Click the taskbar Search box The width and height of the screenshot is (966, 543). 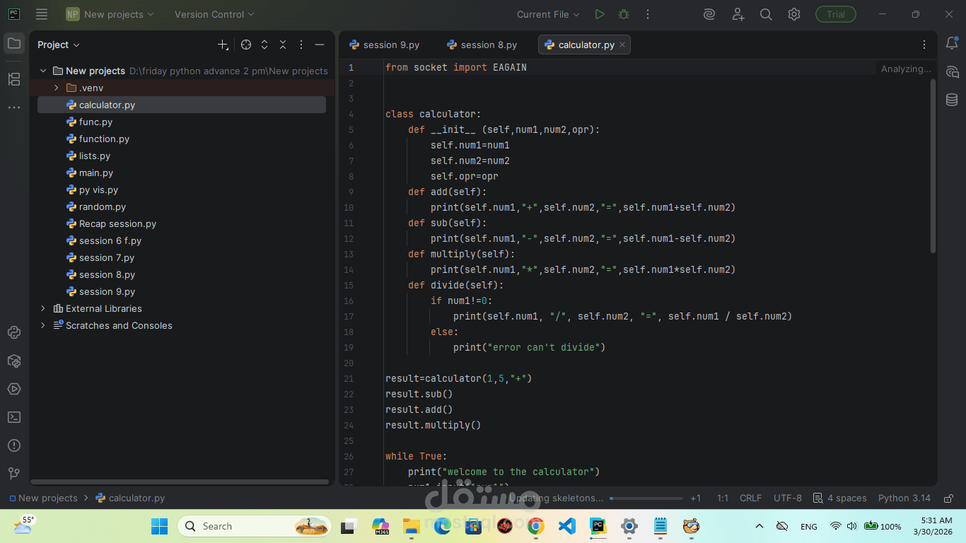point(255,526)
